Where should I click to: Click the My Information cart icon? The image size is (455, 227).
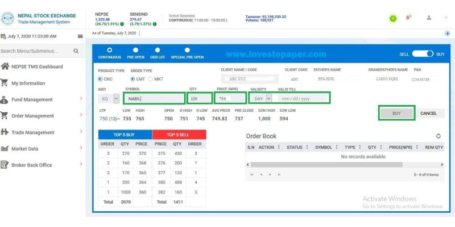point(4,83)
